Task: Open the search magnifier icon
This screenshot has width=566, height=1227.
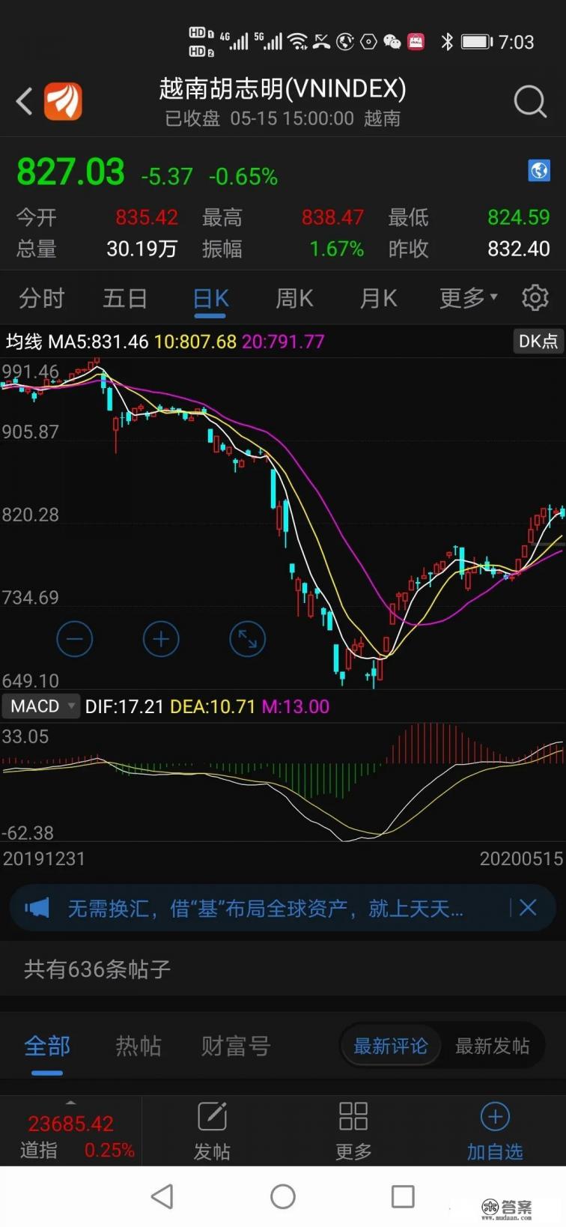Action: click(x=530, y=101)
